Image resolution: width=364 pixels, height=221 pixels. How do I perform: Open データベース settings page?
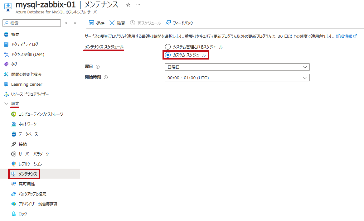tap(28, 134)
